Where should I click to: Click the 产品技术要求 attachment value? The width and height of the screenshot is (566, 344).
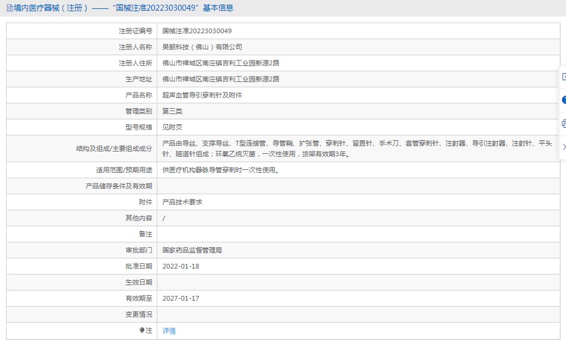(x=182, y=202)
